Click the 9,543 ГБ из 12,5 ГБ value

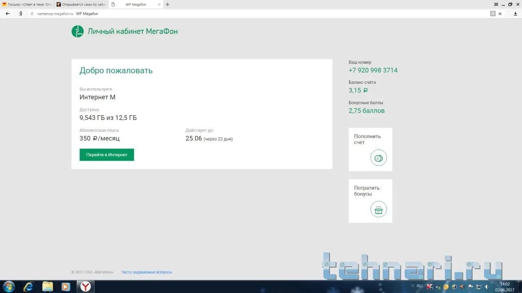[108, 118]
